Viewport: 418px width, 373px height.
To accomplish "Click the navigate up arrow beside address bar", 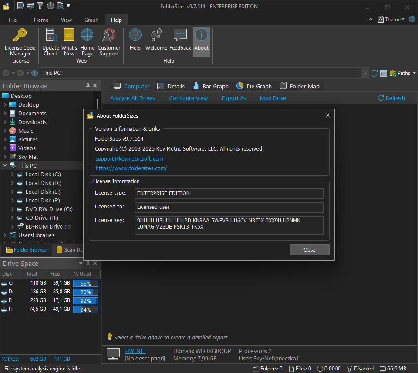I will (x=35, y=73).
